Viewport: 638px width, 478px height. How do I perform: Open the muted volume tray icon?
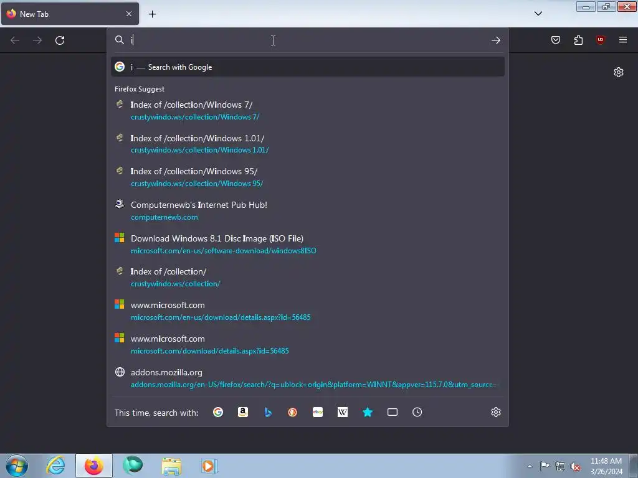click(575, 466)
